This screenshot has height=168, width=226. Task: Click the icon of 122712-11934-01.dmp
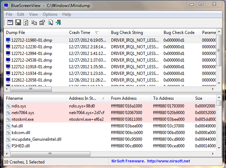8,73
